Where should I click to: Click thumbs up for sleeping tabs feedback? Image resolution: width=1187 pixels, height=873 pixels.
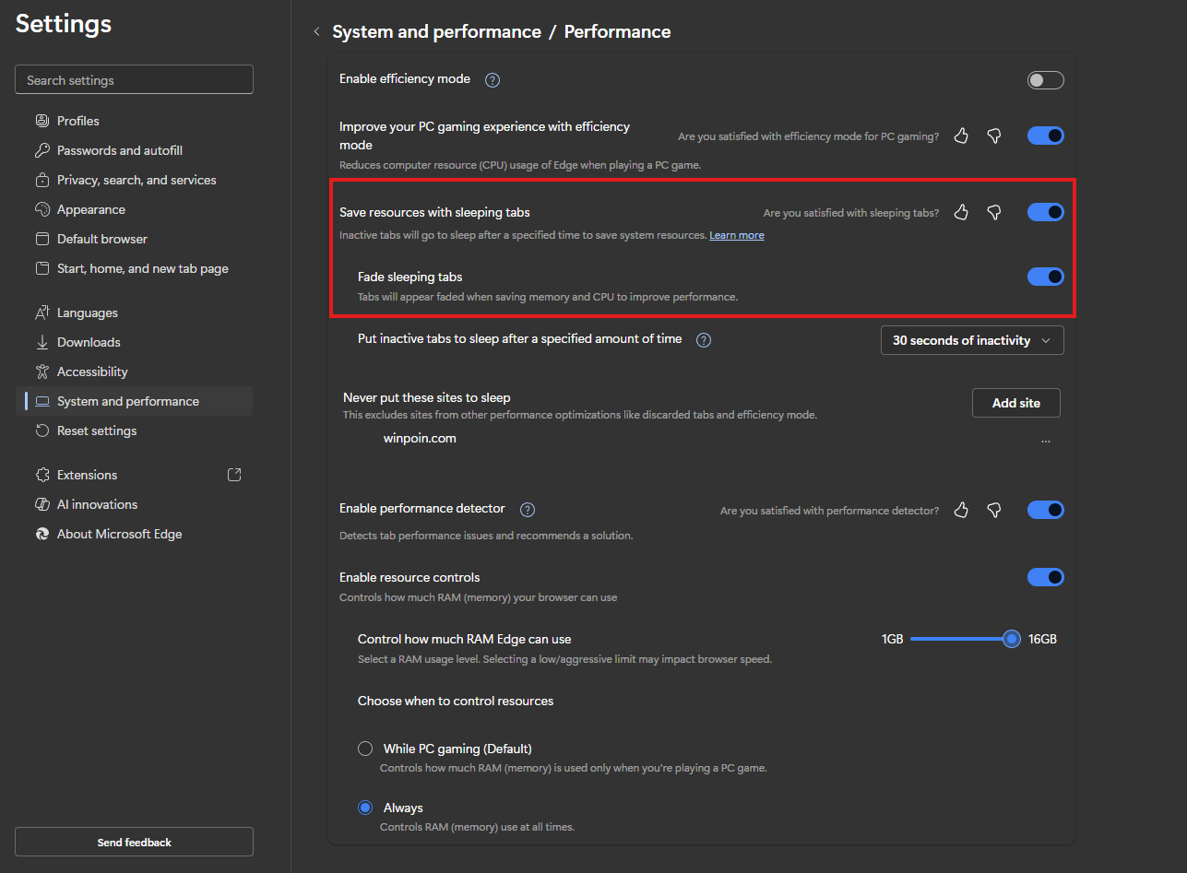[x=961, y=213]
